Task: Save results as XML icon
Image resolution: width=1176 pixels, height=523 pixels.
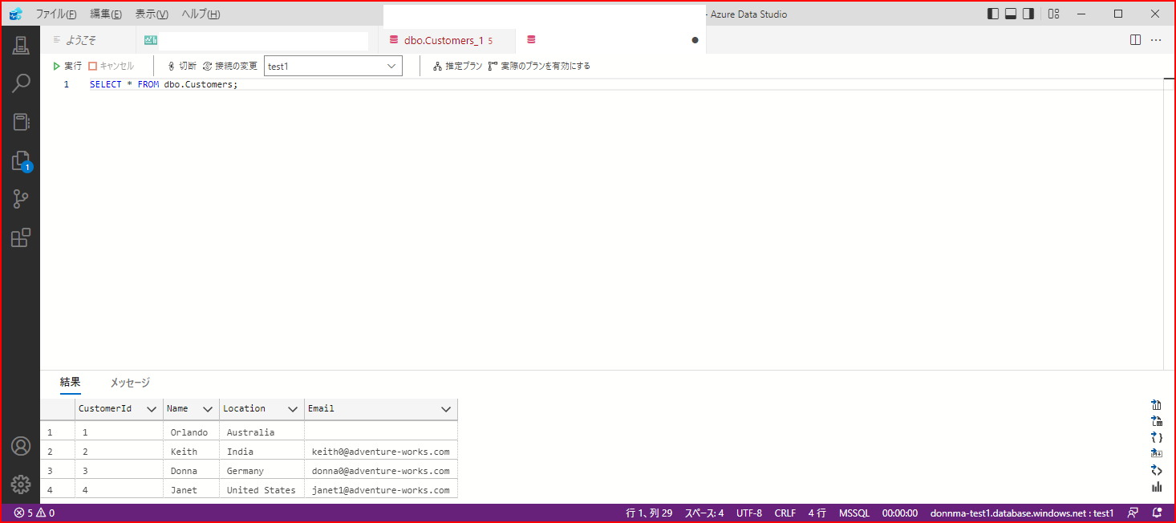Action: 1157,470
